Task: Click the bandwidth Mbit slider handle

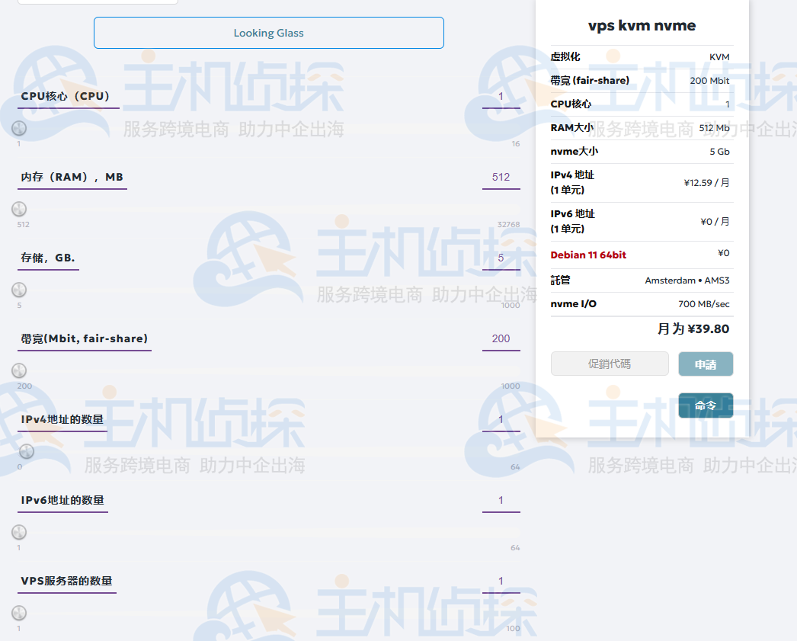Action: pos(20,371)
